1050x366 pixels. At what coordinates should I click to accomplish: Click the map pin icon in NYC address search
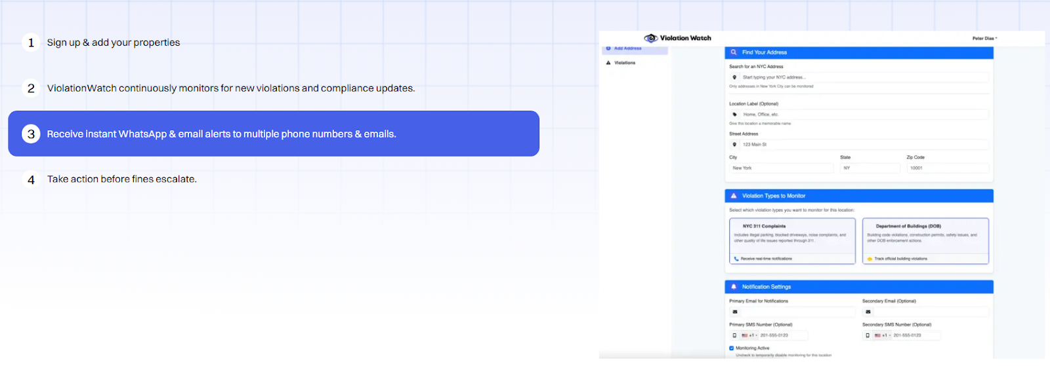(734, 77)
